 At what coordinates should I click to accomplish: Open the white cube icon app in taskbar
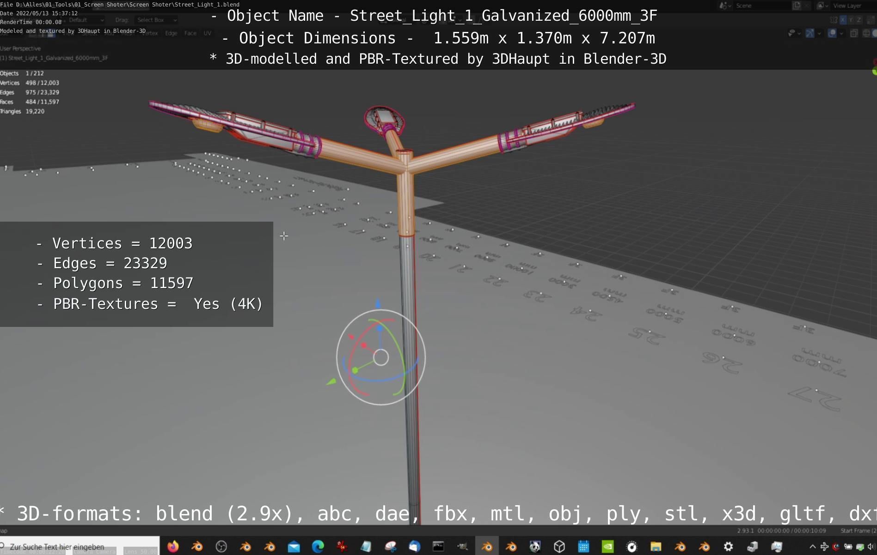559,547
